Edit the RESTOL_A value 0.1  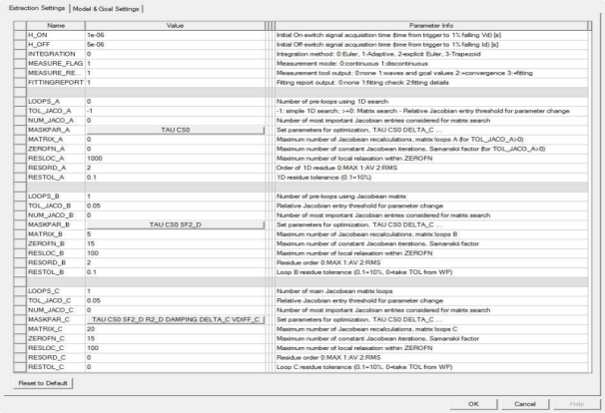pos(175,178)
